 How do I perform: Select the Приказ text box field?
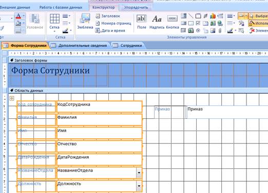click(x=227, y=112)
